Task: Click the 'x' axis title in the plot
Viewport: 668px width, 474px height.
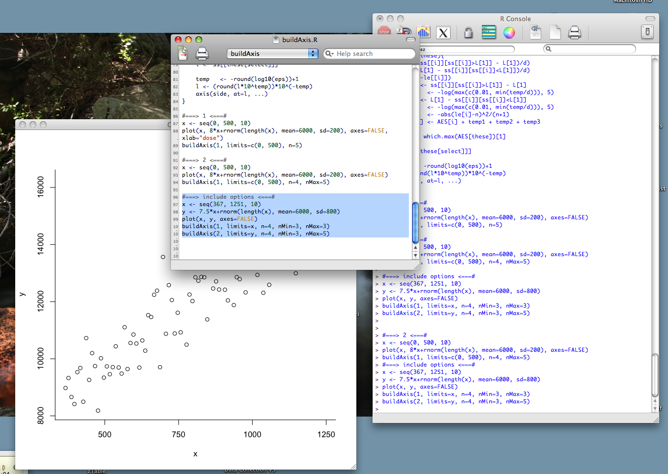Action: [195, 454]
